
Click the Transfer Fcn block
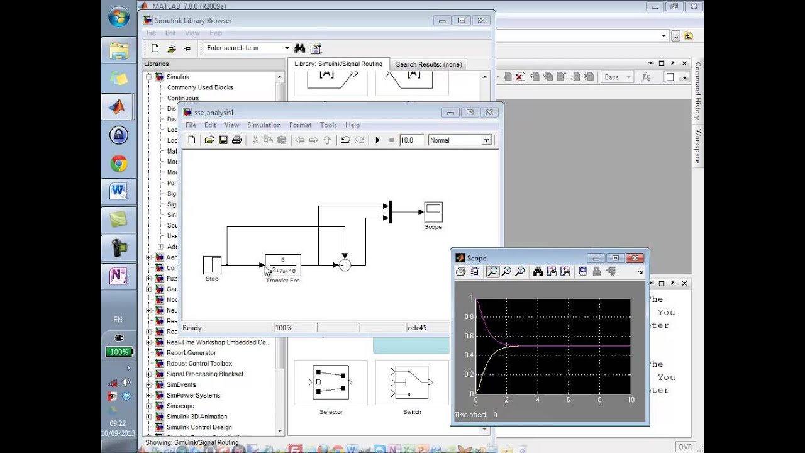pyautogui.click(x=283, y=265)
